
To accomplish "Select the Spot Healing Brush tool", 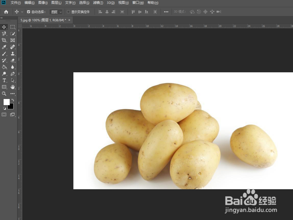I will pos(13,47).
